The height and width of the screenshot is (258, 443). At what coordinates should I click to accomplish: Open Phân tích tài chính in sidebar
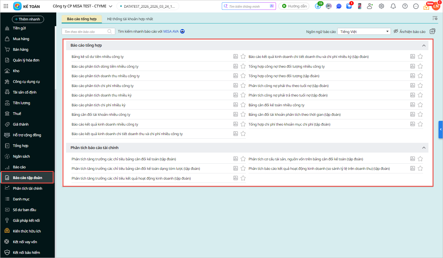coord(27,189)
